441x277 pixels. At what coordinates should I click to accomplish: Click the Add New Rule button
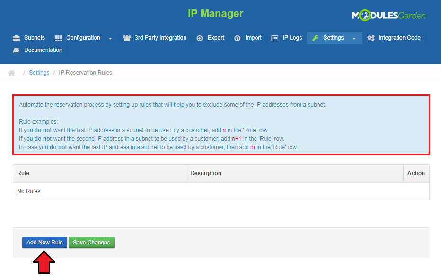(x=45, y=243)
